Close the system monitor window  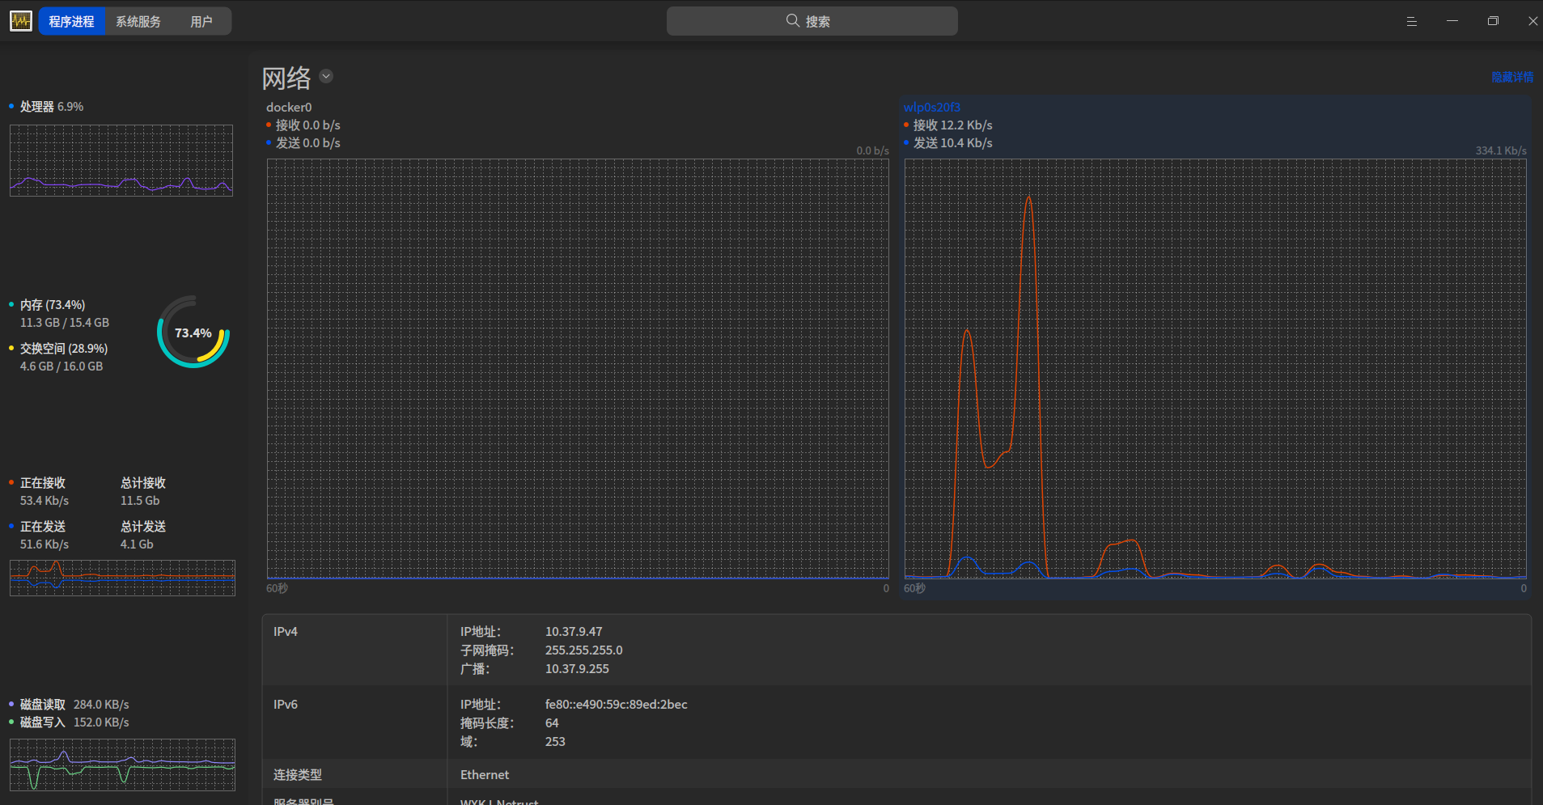[1532, 21]
